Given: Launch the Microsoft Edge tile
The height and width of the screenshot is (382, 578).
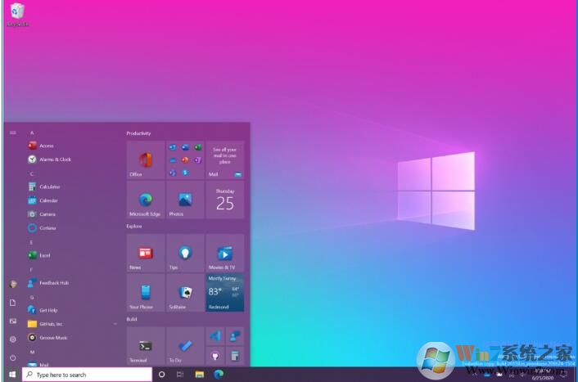Looking at the screenshot, I should pyautogui.click(x=146, y=200).
